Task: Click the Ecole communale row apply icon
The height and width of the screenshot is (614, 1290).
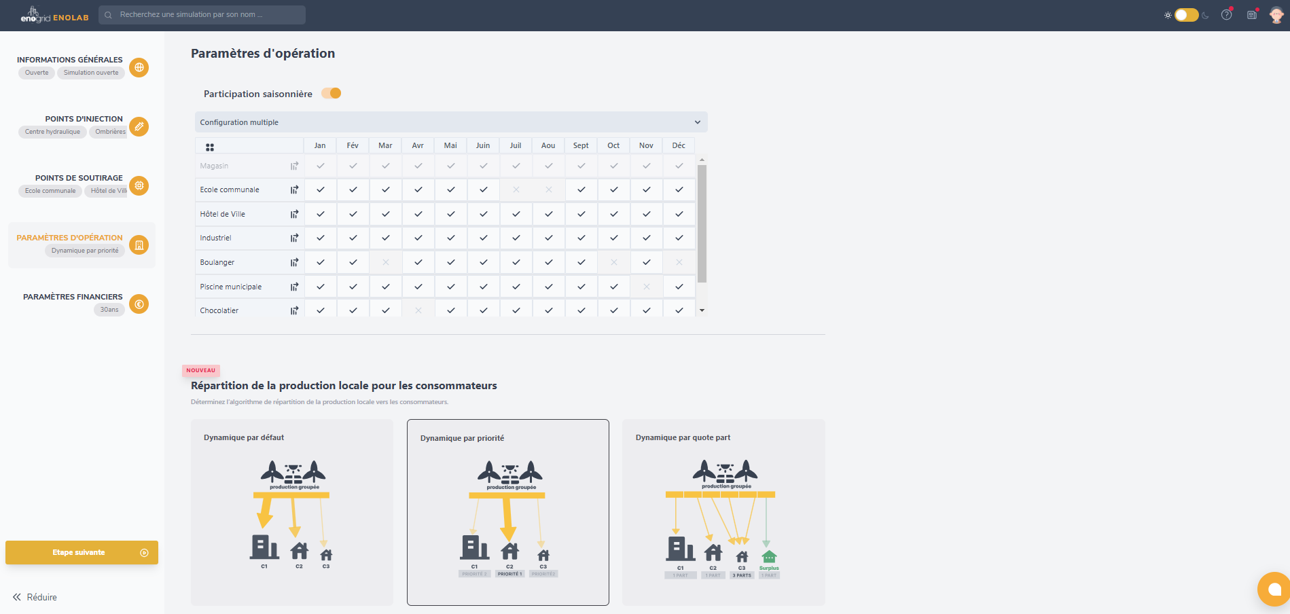Action: point(294,190)
